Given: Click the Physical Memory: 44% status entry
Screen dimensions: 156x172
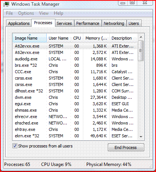Looking at the screenshot, I should pos(109,164).
